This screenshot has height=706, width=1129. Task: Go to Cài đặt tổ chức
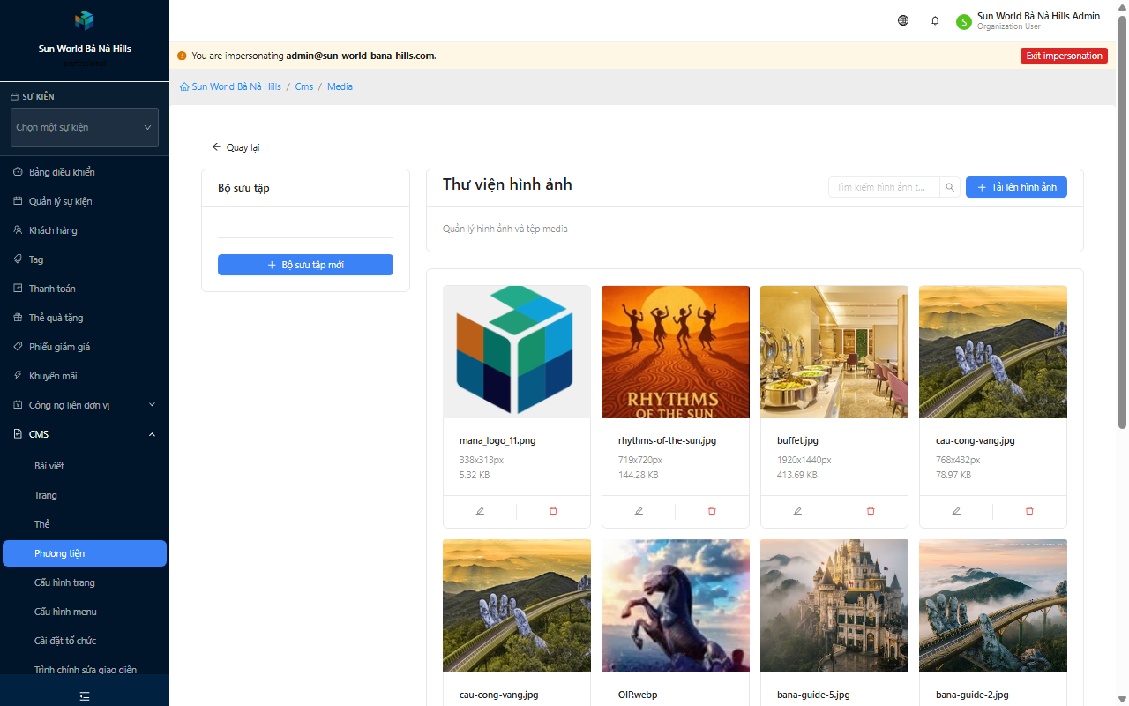click(85, 641)
